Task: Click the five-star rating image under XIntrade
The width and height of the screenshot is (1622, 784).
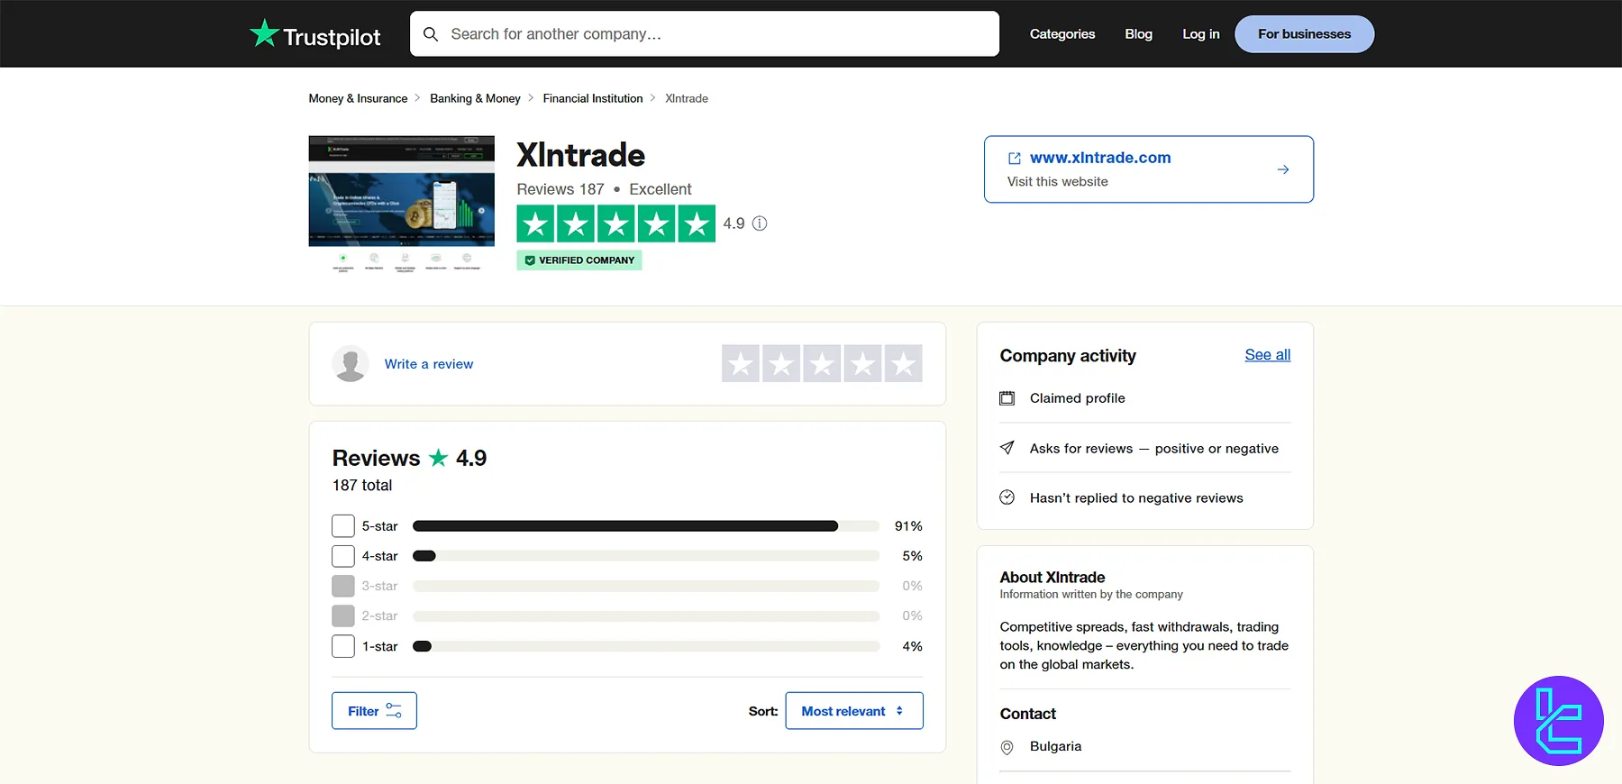Action: pos(615,223)
